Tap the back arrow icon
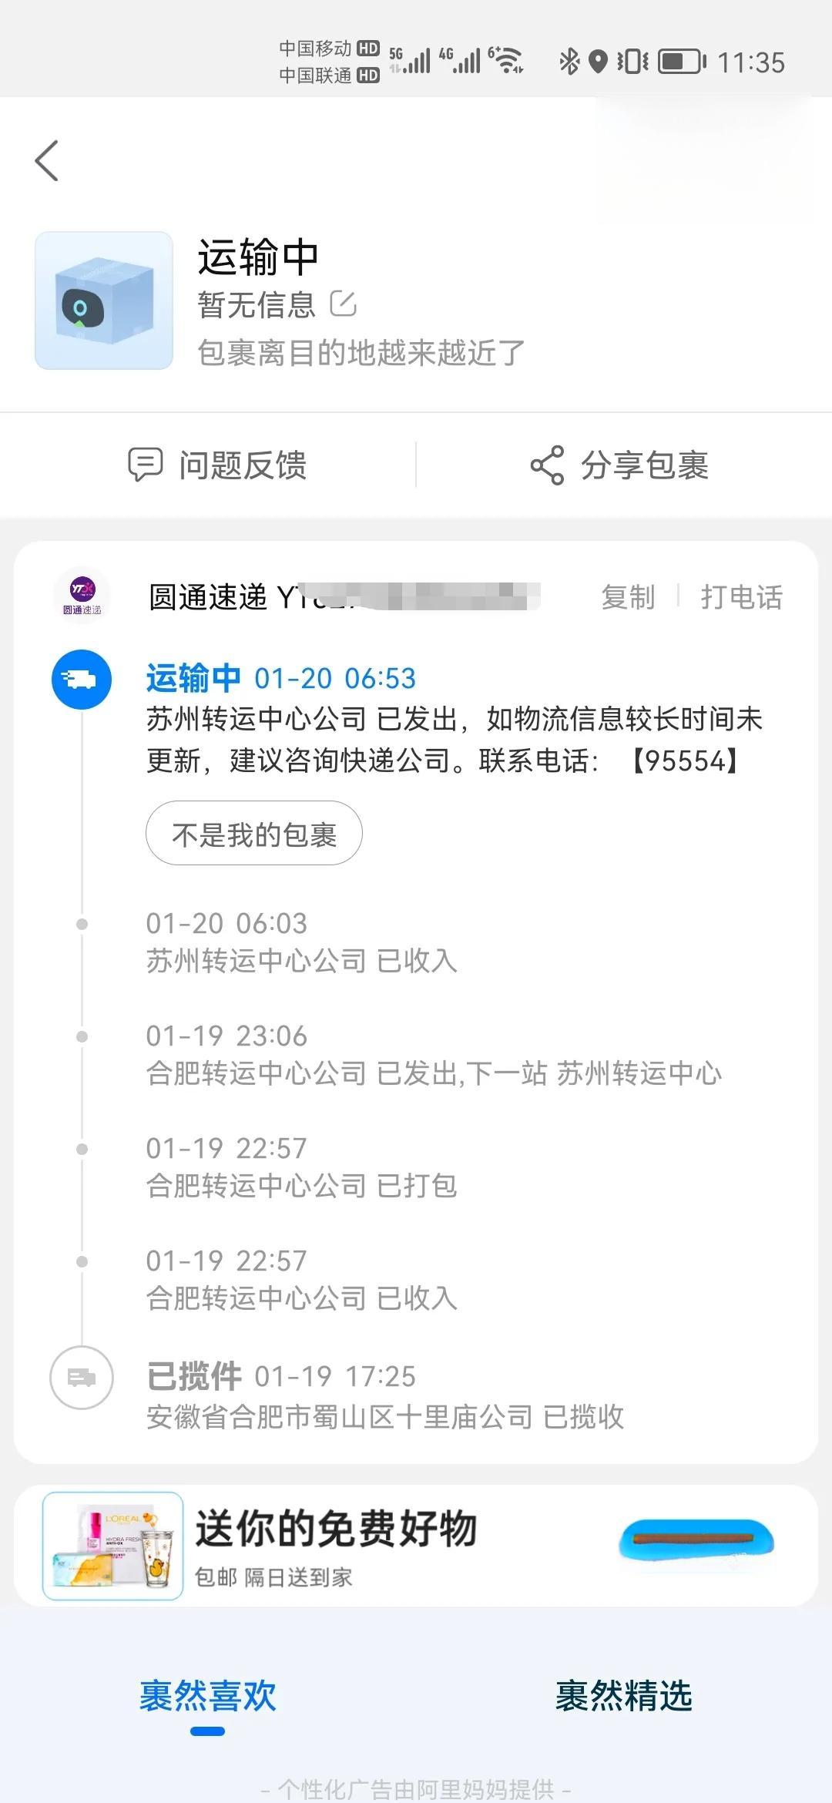Image resolution: width=832 pixels, height=1803 pixels. point(47,160)
